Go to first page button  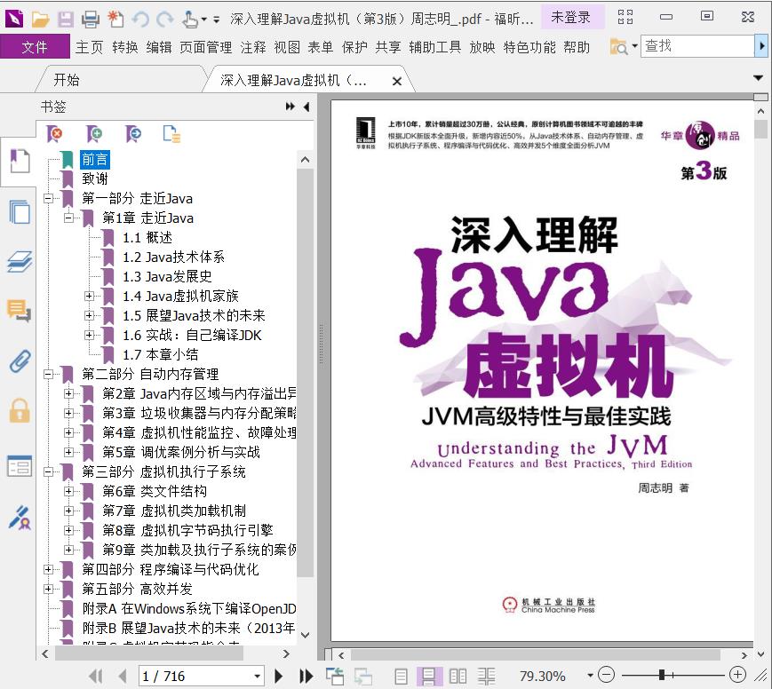pos(96,677)
